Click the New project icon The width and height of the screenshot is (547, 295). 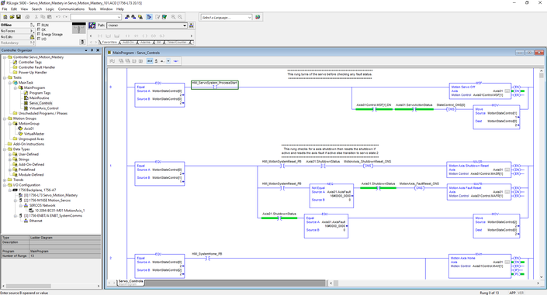tap(5, 17)
